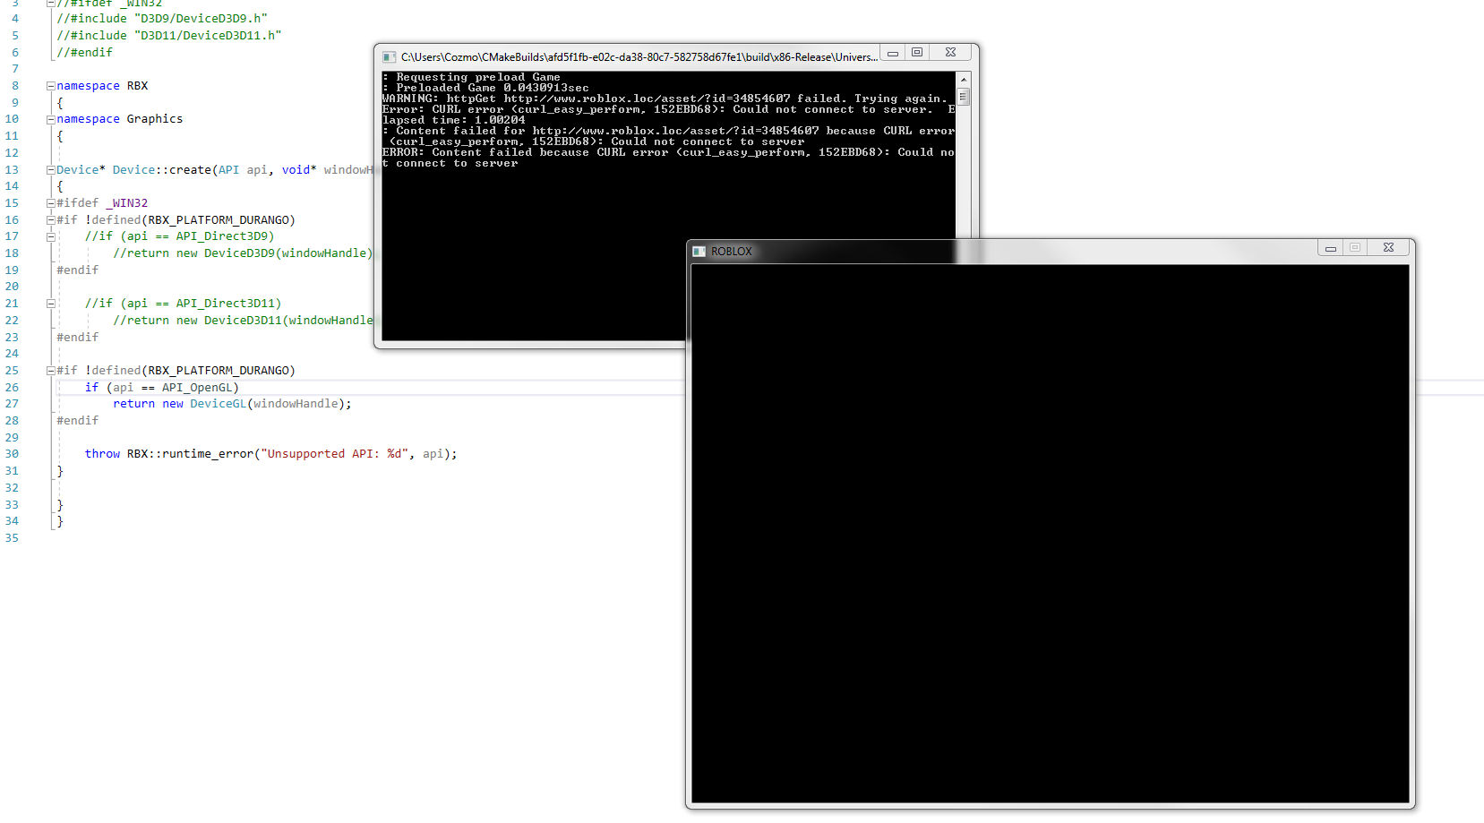Click the console window's title bar icon
1484x823 pixels.
(389, 57)
